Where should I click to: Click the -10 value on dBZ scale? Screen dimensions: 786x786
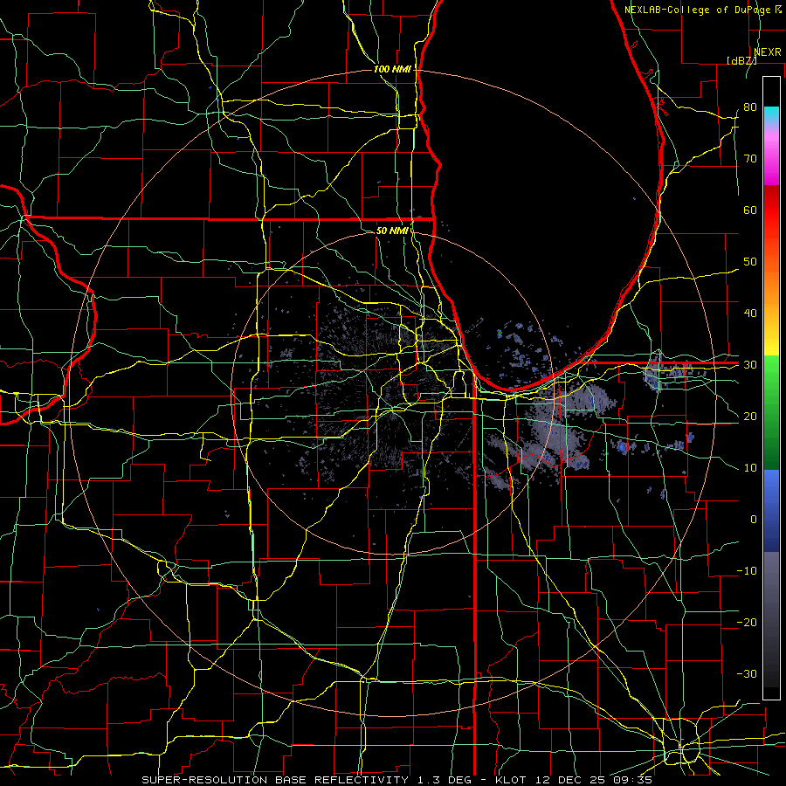[x=747, y=571]
